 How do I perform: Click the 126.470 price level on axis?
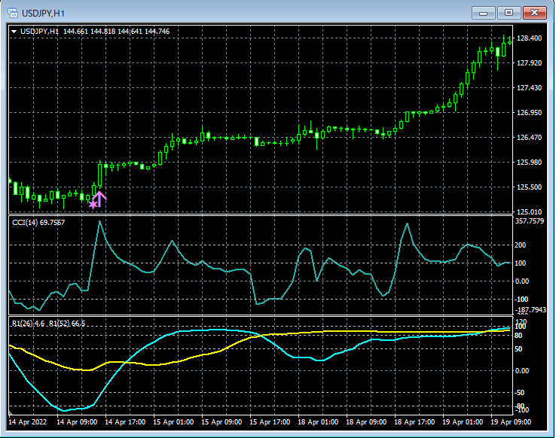tap(530, 138)
